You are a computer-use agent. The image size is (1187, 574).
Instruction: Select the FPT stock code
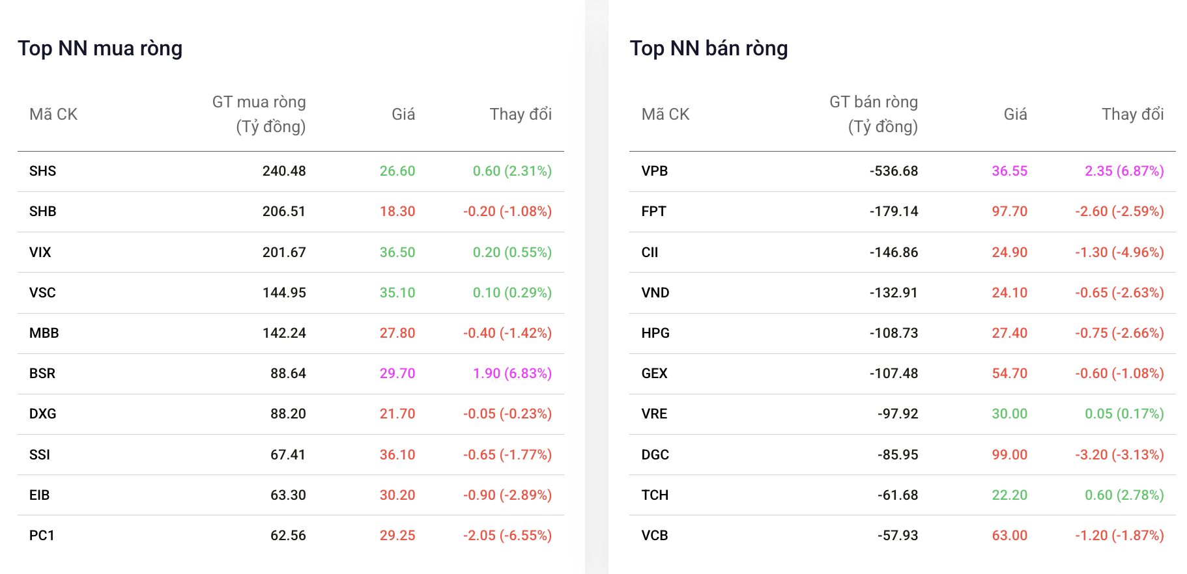point(653,212)
